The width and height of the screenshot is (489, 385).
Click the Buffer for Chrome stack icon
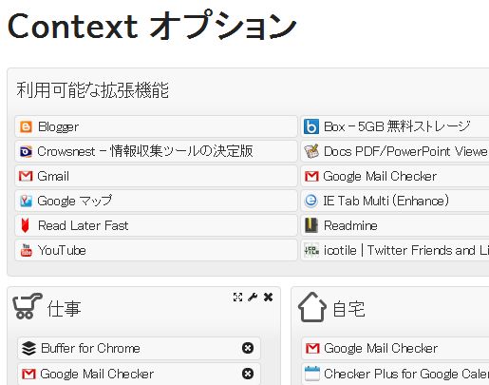tap(28, 348)
